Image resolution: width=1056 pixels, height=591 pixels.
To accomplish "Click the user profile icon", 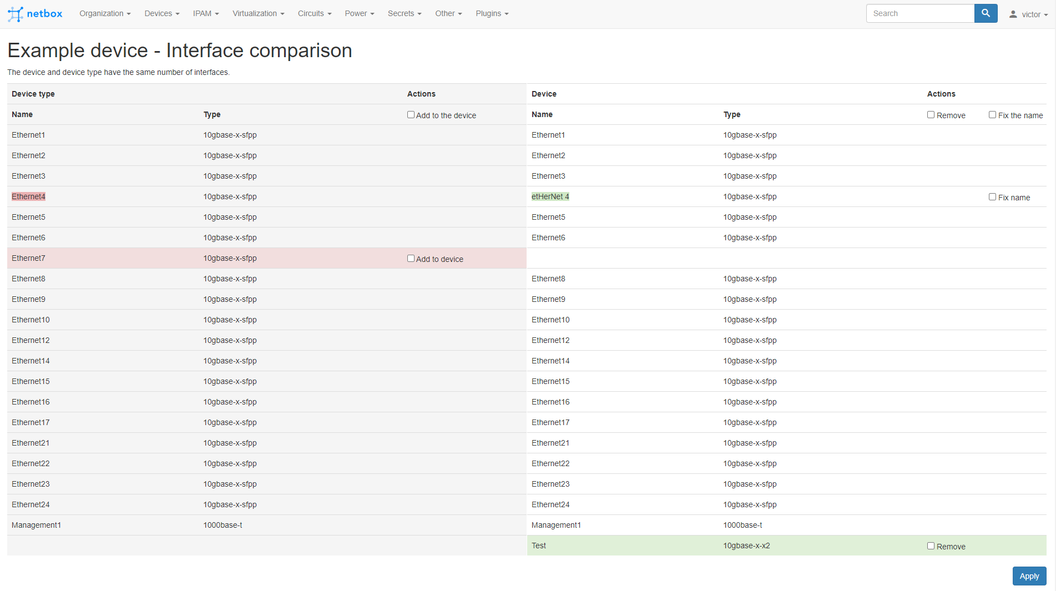I will (x=1013, y=14).
